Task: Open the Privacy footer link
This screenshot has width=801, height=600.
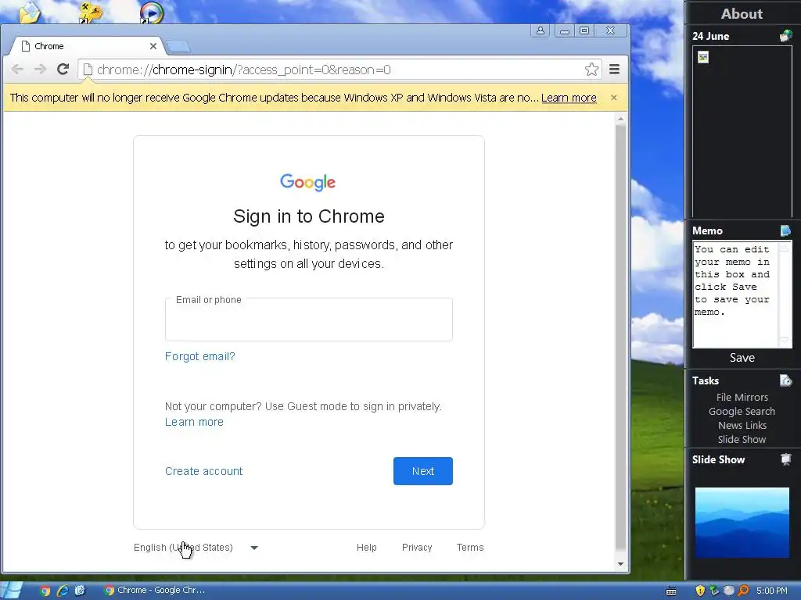Action: click(417, 548)
